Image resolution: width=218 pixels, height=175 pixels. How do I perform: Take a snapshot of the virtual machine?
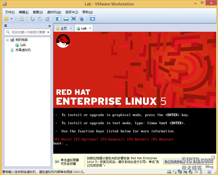point(32,19)
